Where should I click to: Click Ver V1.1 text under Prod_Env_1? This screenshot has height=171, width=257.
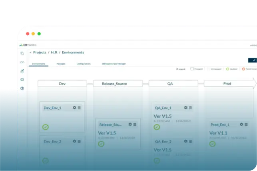218,133
